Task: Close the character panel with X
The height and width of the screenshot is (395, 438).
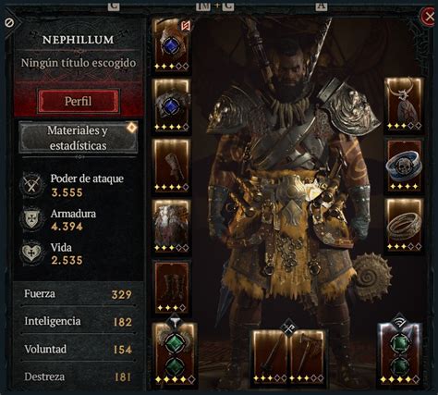Action: point(430,16)
